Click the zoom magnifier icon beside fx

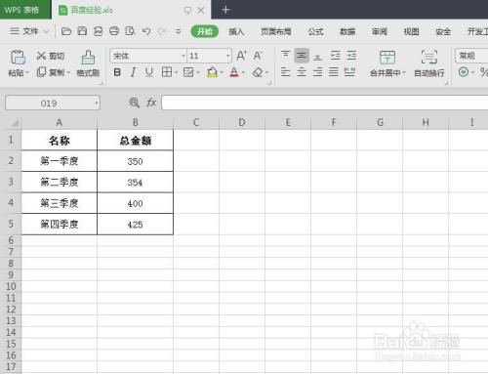click(135, 103)
